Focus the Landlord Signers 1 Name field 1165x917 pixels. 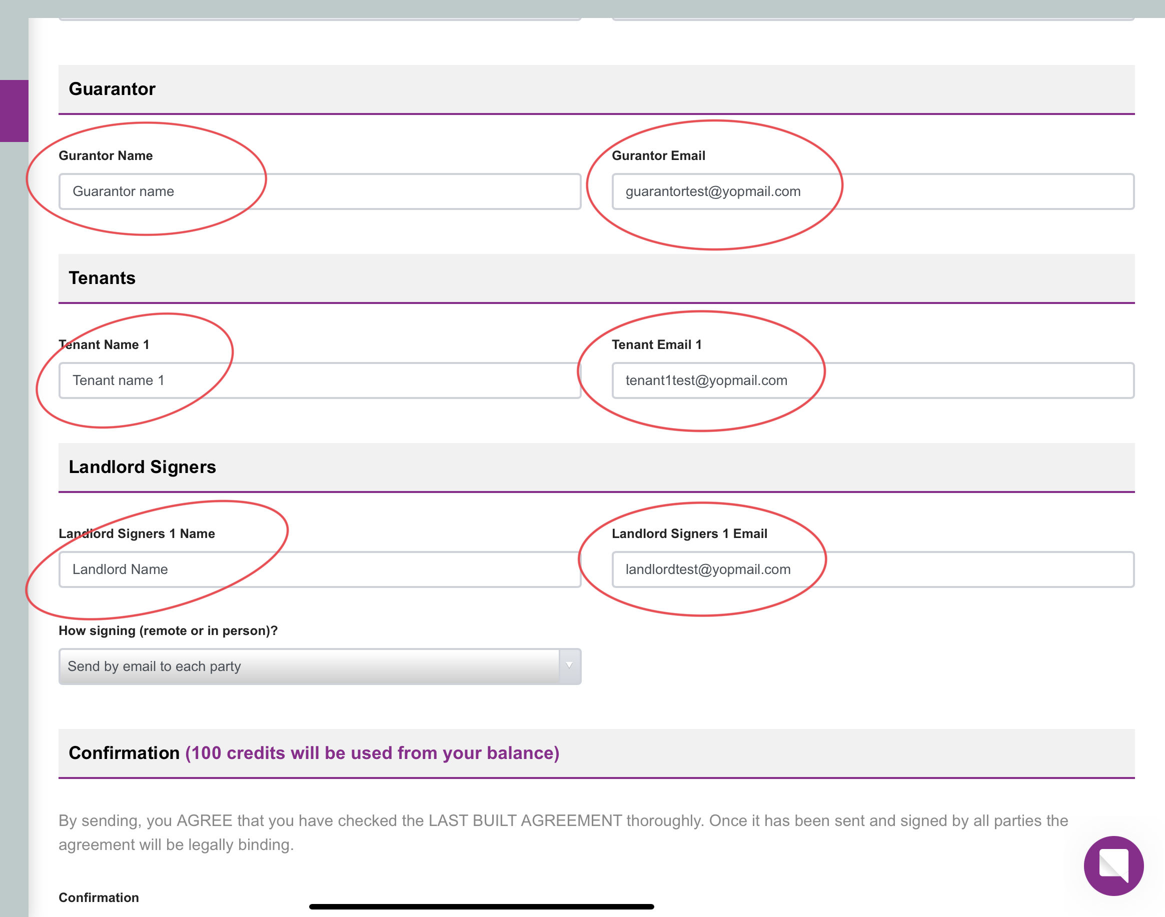point(320,569)
